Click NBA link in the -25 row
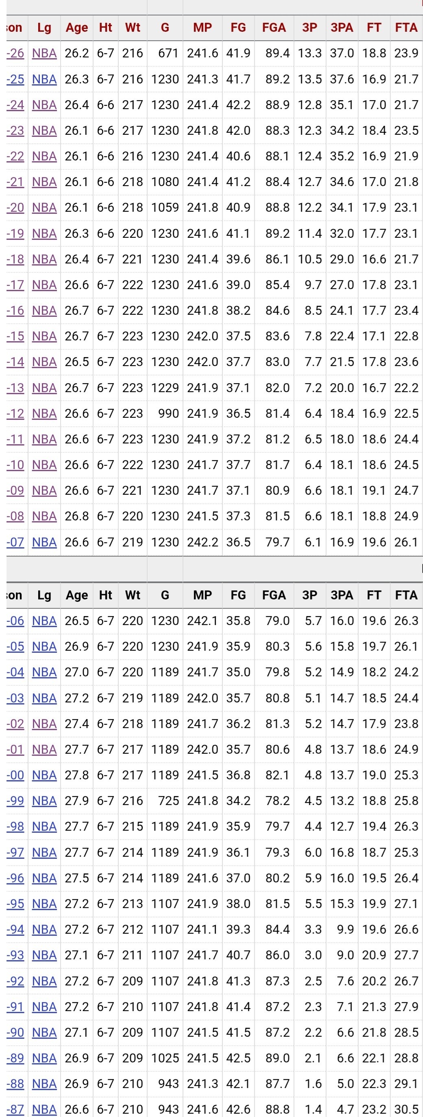The image size is (423, 1117). coord(44,79)
